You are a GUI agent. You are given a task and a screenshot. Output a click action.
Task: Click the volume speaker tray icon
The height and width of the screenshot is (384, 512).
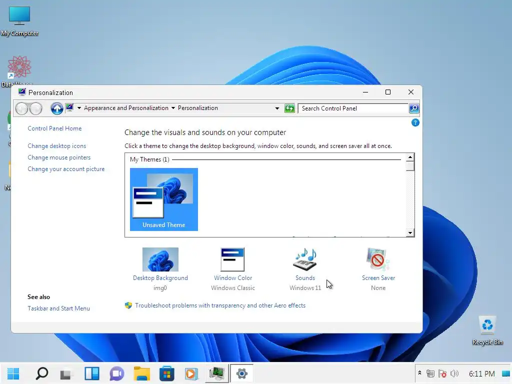454,373
